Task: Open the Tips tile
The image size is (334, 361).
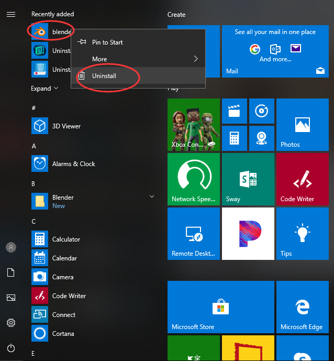Action: [x=303, y=234]
